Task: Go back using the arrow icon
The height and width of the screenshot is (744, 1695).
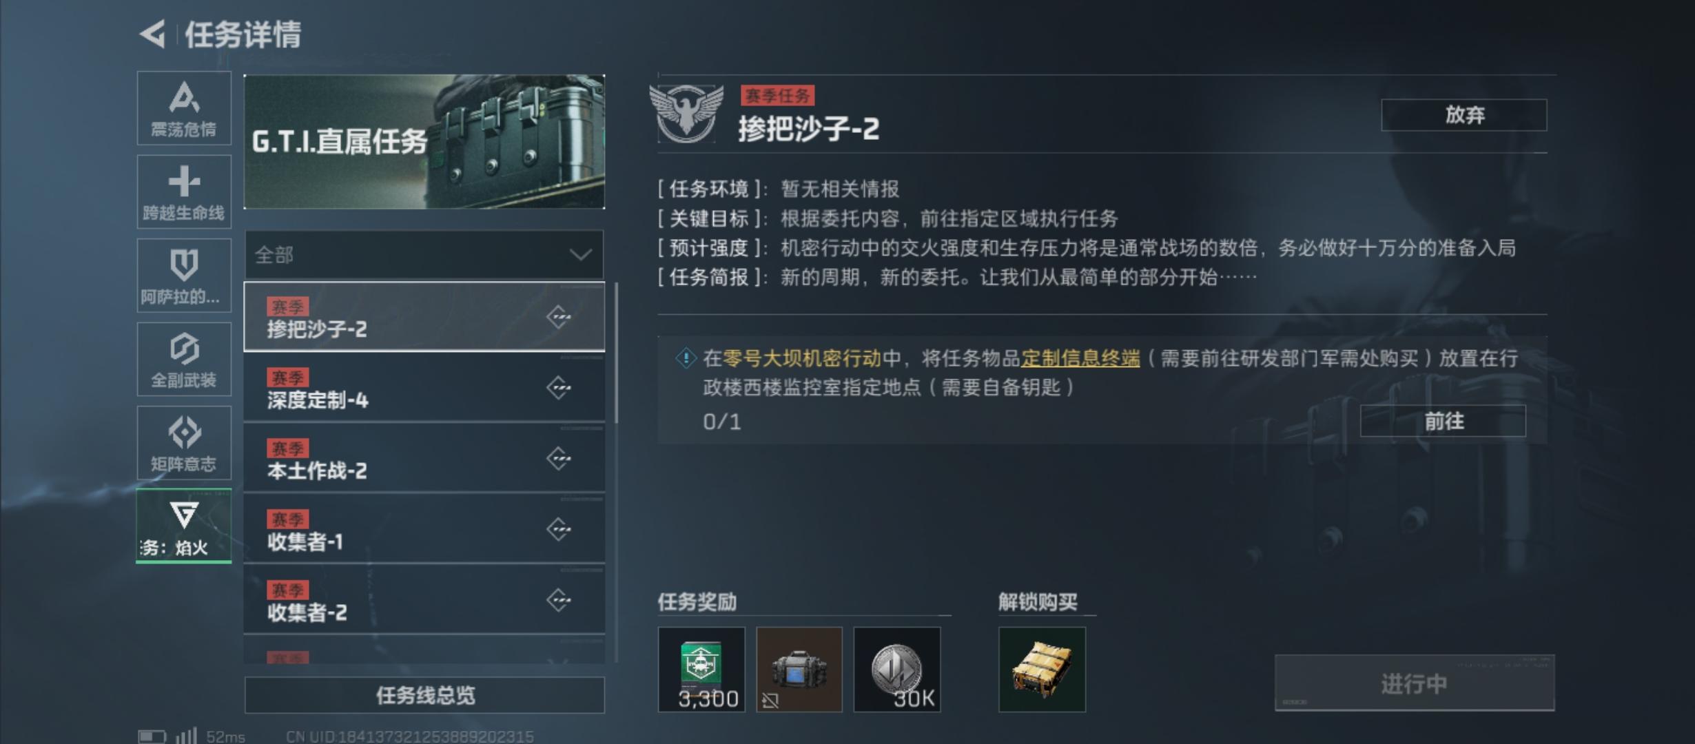Action: tap(153, 34)
